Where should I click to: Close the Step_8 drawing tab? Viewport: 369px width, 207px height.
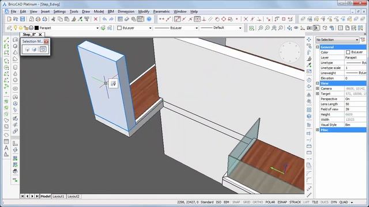(40, 34)
